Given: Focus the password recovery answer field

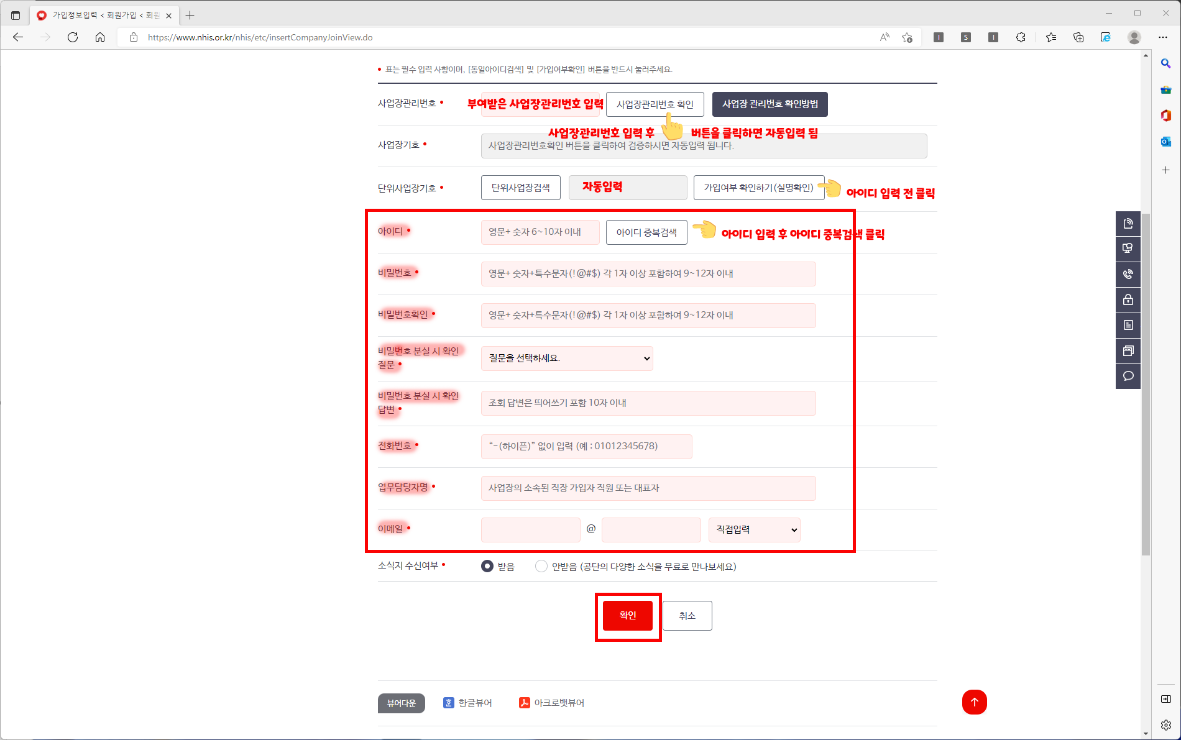Looking at the screenshot, I should tap(648, 403).
